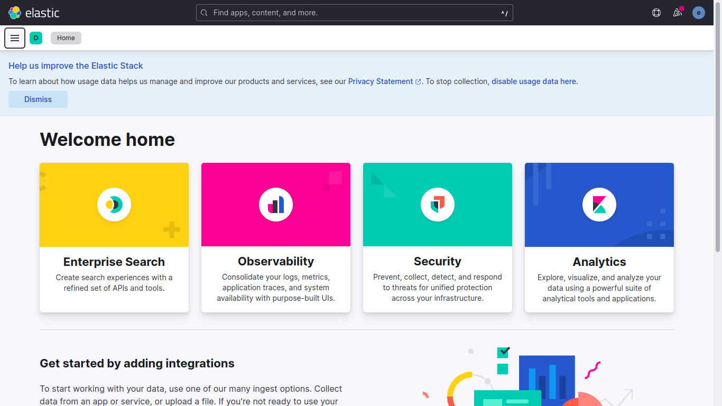Click the Observability description text

(x=276, y=288)
